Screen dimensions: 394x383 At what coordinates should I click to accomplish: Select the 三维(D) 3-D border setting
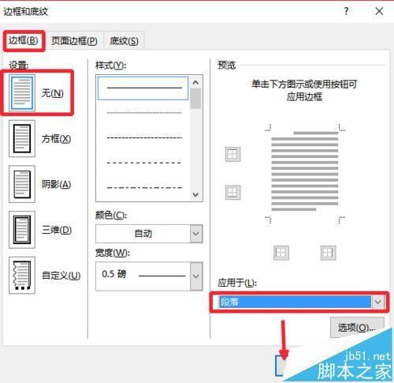22,230
